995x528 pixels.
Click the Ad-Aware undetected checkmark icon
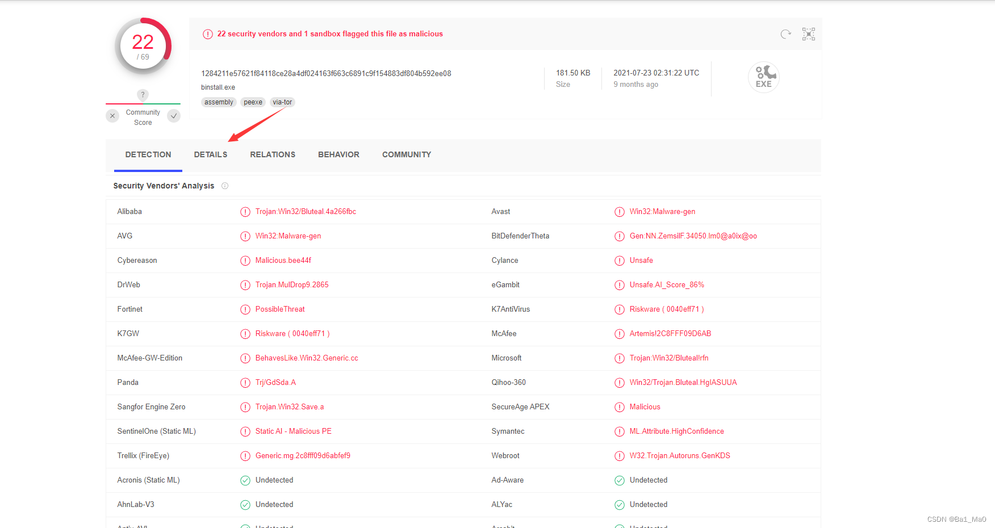[x=620, y=480]
